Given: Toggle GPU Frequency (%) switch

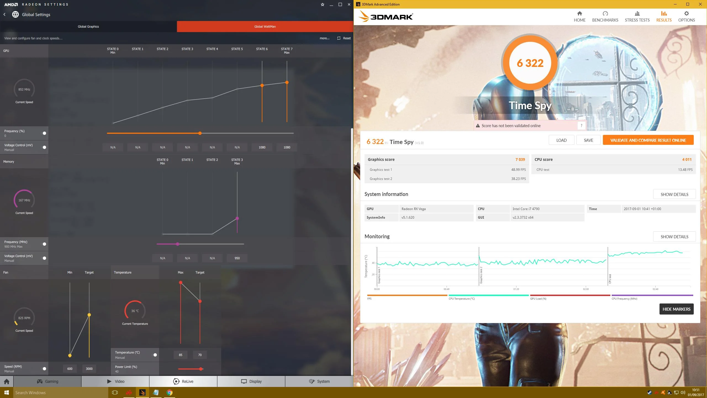Looking at the screenshot, I should pyautogui.click(x=44, y=133).
